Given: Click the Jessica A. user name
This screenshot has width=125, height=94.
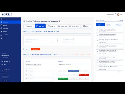Looking at the screenshot, I should [x=121, y=14].
